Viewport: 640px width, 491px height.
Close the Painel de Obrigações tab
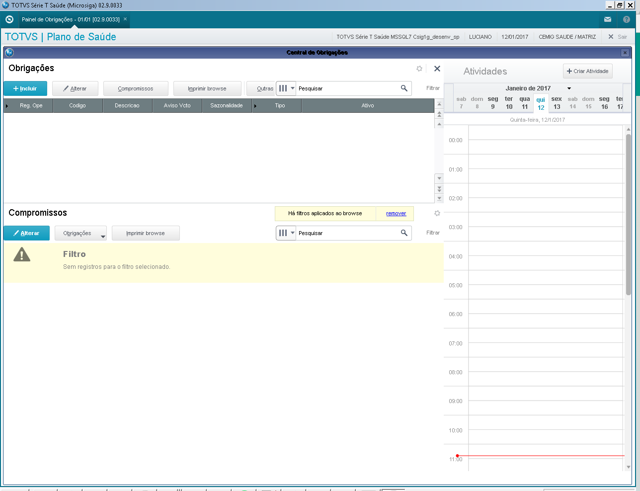pos(125,19)
